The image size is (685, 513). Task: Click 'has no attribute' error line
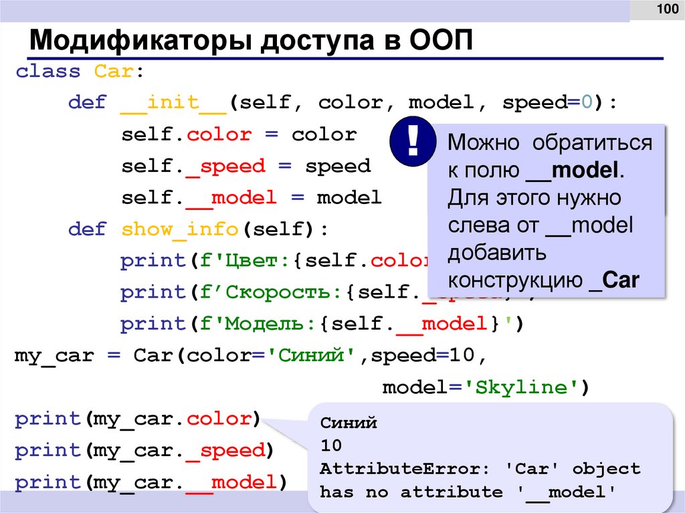pyautogui.click(x=468, y=492)
